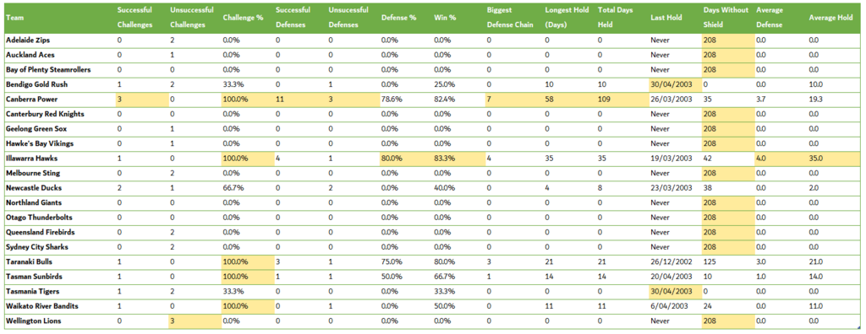Screen dimensions: 866x334
Task: Select Illawarra Hawks' 35.0 average hold cell
Action: (834, 159)
